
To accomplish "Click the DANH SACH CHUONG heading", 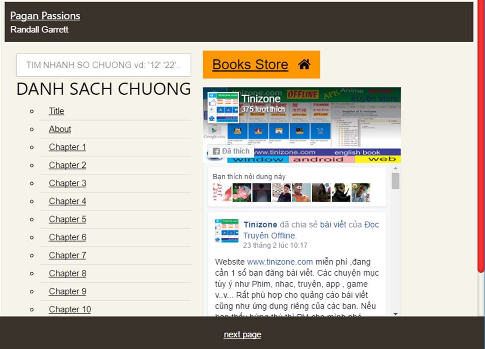I will click(x=104, y=89).
